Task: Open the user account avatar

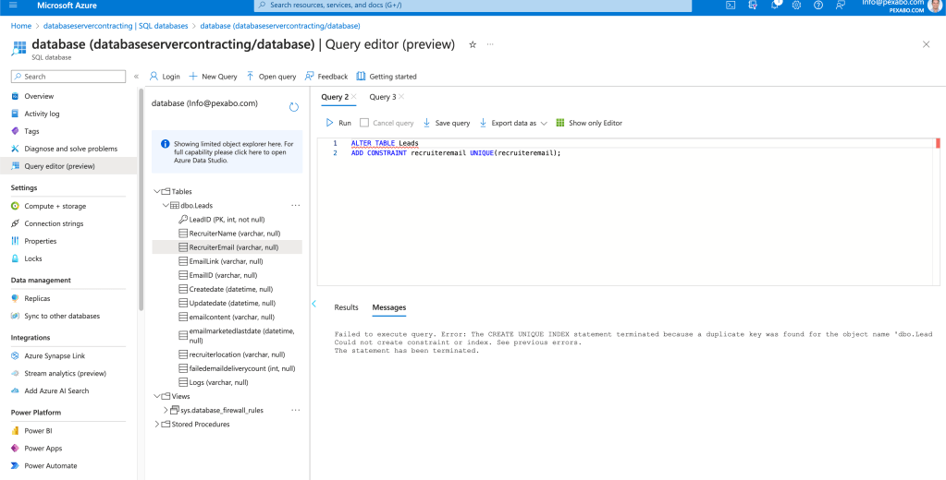Action: pyautogui.click(x=937, y=6)
